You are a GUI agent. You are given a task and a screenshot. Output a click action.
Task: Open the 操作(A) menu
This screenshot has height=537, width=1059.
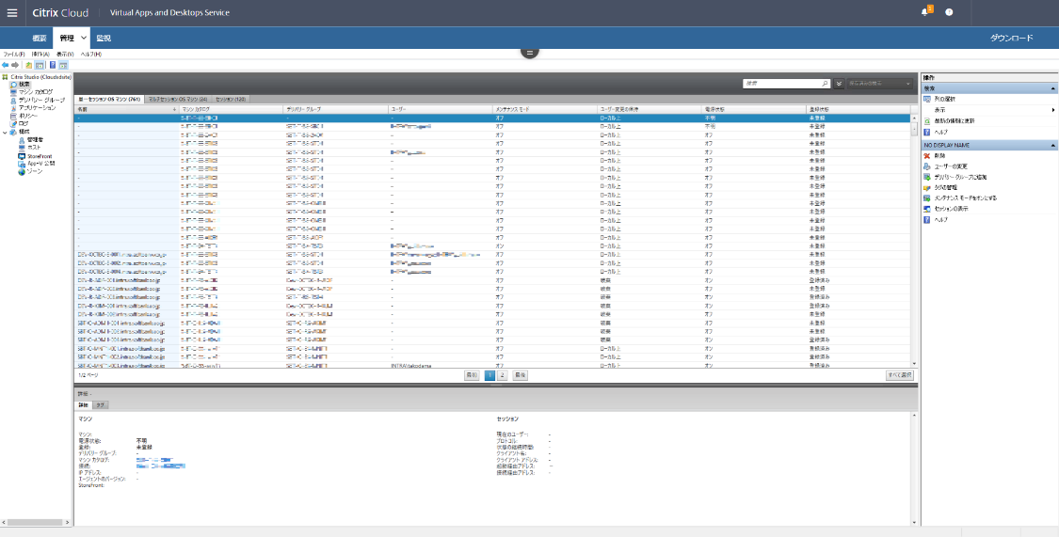[40, 54]
